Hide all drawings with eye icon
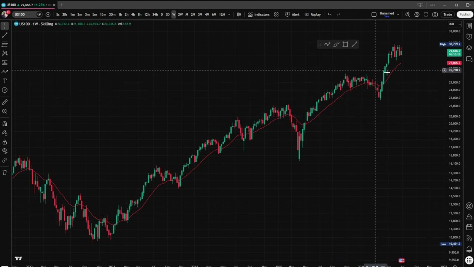474x267 pixels. [x=5, y=151]
